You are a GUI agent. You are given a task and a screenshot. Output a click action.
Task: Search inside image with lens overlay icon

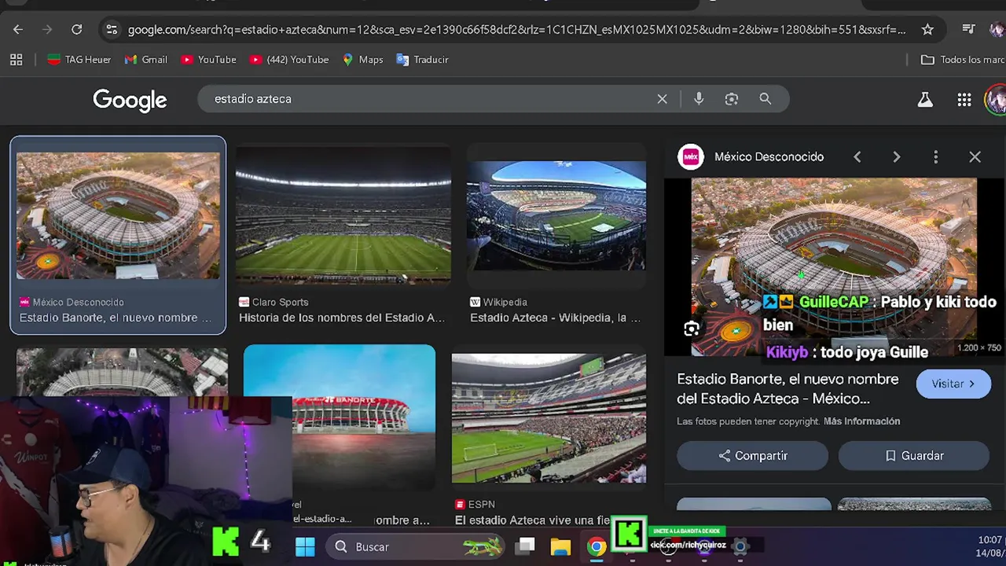pyautogui.click(x=692, y=330)
